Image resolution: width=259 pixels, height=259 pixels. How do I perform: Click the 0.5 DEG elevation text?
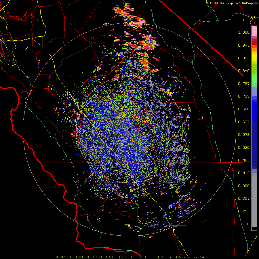click(138, 257)
